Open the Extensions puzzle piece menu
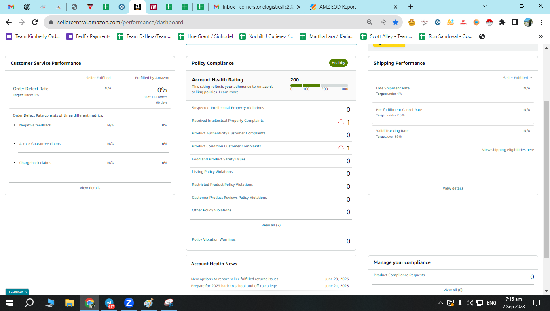 (x=502, y=22)
